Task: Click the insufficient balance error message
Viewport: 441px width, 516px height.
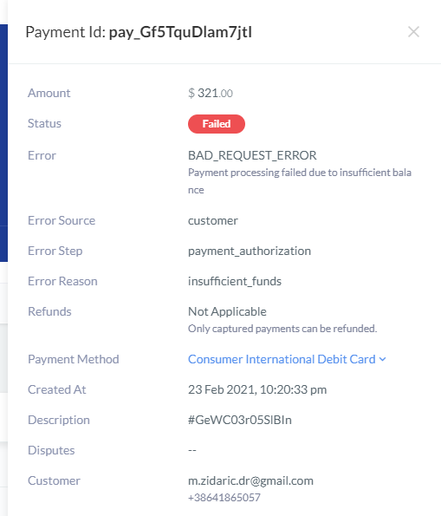Action: coord(300,181)
